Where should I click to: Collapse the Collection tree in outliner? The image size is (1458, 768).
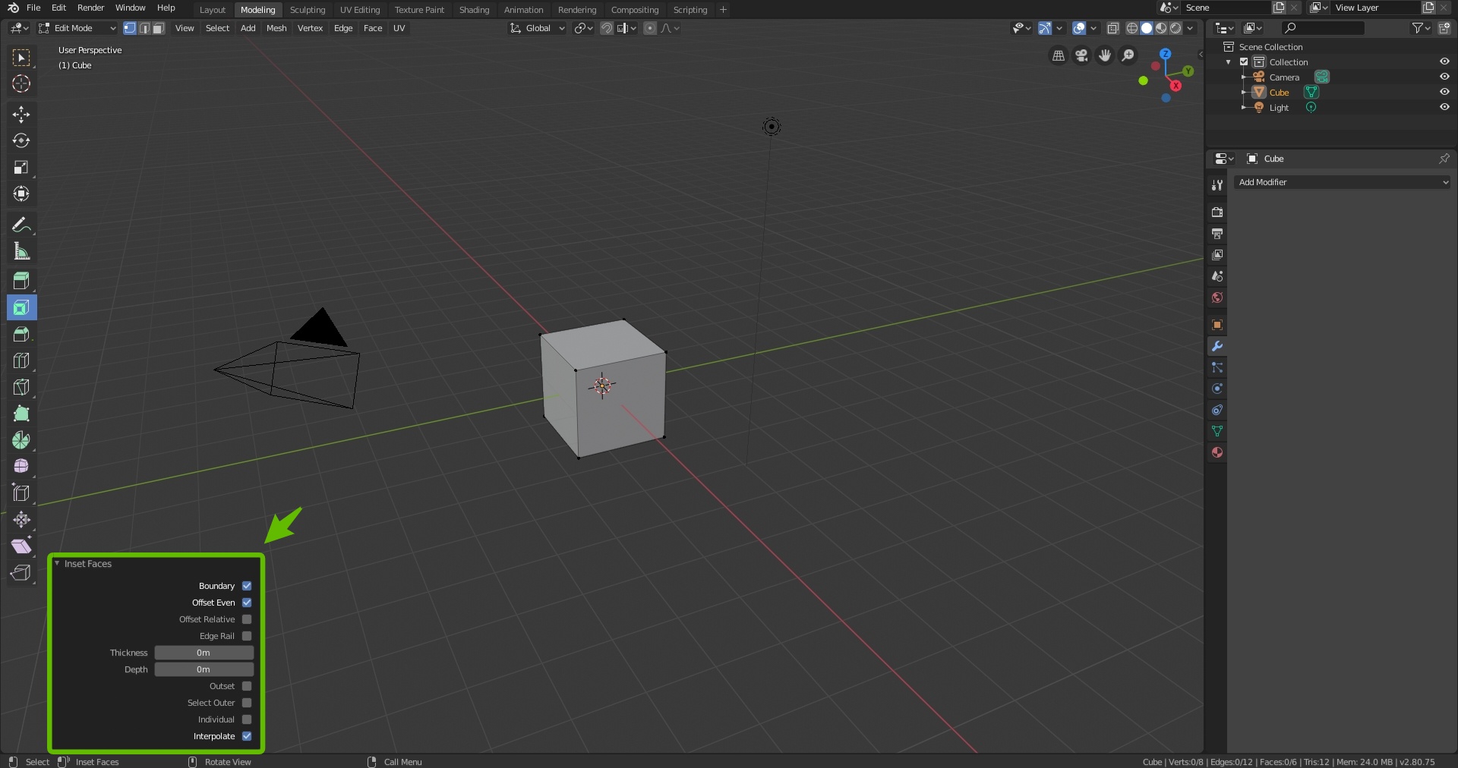click(x=1229, y=62)
